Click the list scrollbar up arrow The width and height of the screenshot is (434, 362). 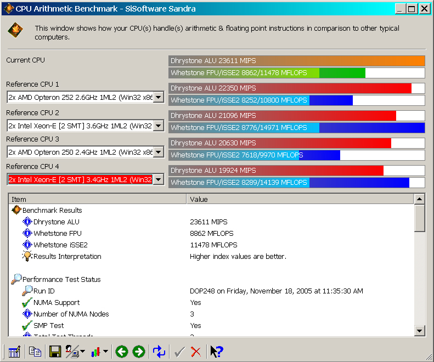click(420, 199)
